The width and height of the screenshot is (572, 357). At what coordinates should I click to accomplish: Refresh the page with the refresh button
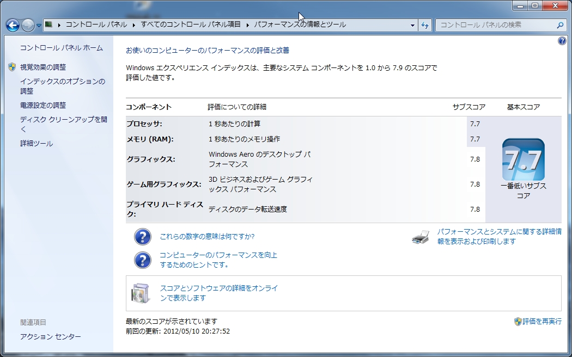[x=425, y=25]
